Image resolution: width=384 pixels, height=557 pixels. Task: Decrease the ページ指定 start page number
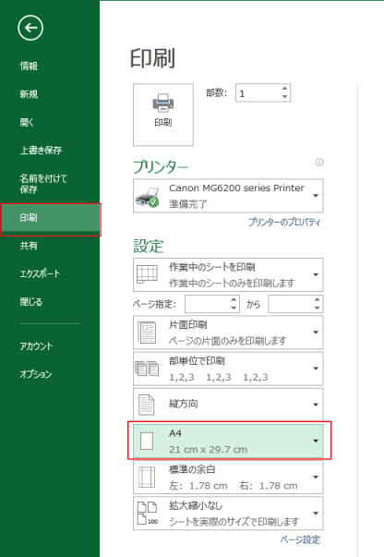(234, 308)
